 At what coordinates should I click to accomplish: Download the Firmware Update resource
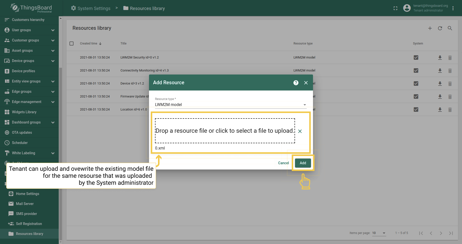440,97
